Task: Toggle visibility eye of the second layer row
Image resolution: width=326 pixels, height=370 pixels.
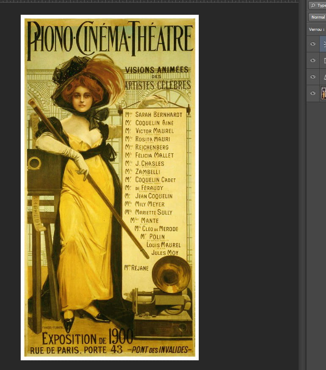Action: click(313, 60)
